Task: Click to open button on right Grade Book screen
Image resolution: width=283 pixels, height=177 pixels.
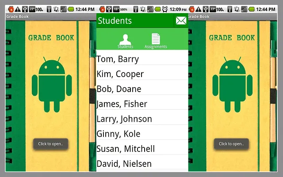Action: click(x=231, y=144)
